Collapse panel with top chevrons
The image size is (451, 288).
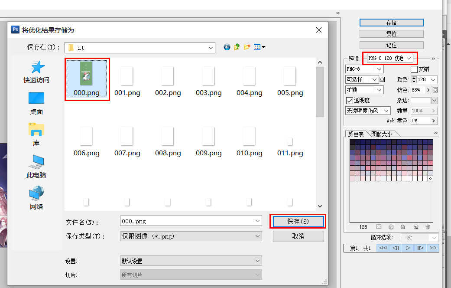point(338,13)
